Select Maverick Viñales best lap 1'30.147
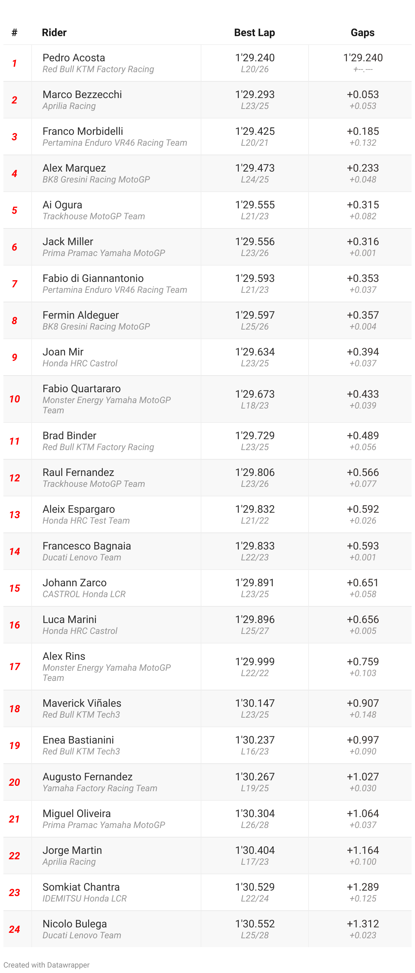415x973 pixels. click(x=255, y=703)
